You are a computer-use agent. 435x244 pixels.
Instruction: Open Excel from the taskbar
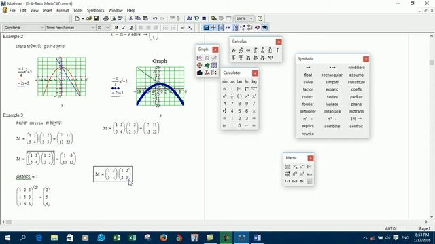pos(133,238)
